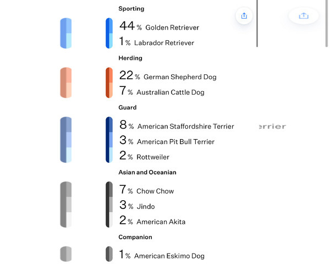Select the dark blue Guard group bar
The height and width of the screenshot is (275, 330).
pyautogui.click(x=109, y=140)
